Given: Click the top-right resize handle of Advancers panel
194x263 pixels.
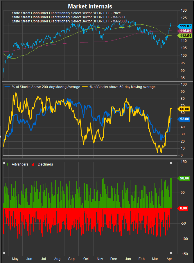Looking at the screenshot, I should click(x=171, y=163).
